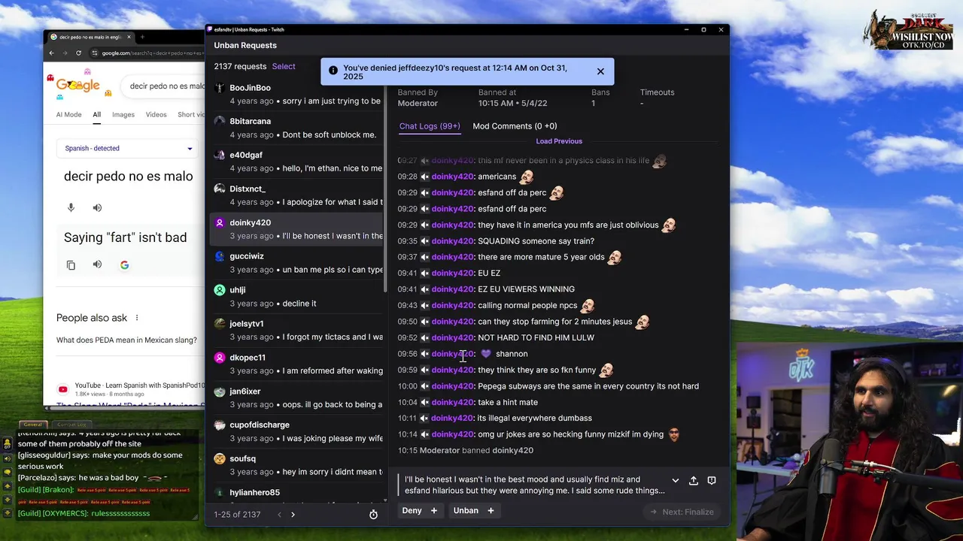The height and width of the screenshot is (541, 963).
Task: Open People also ask options menu
Action: [136, 319]
